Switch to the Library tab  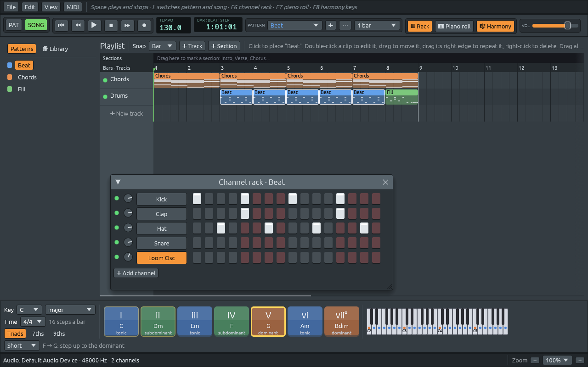click(x=55, y=49)
